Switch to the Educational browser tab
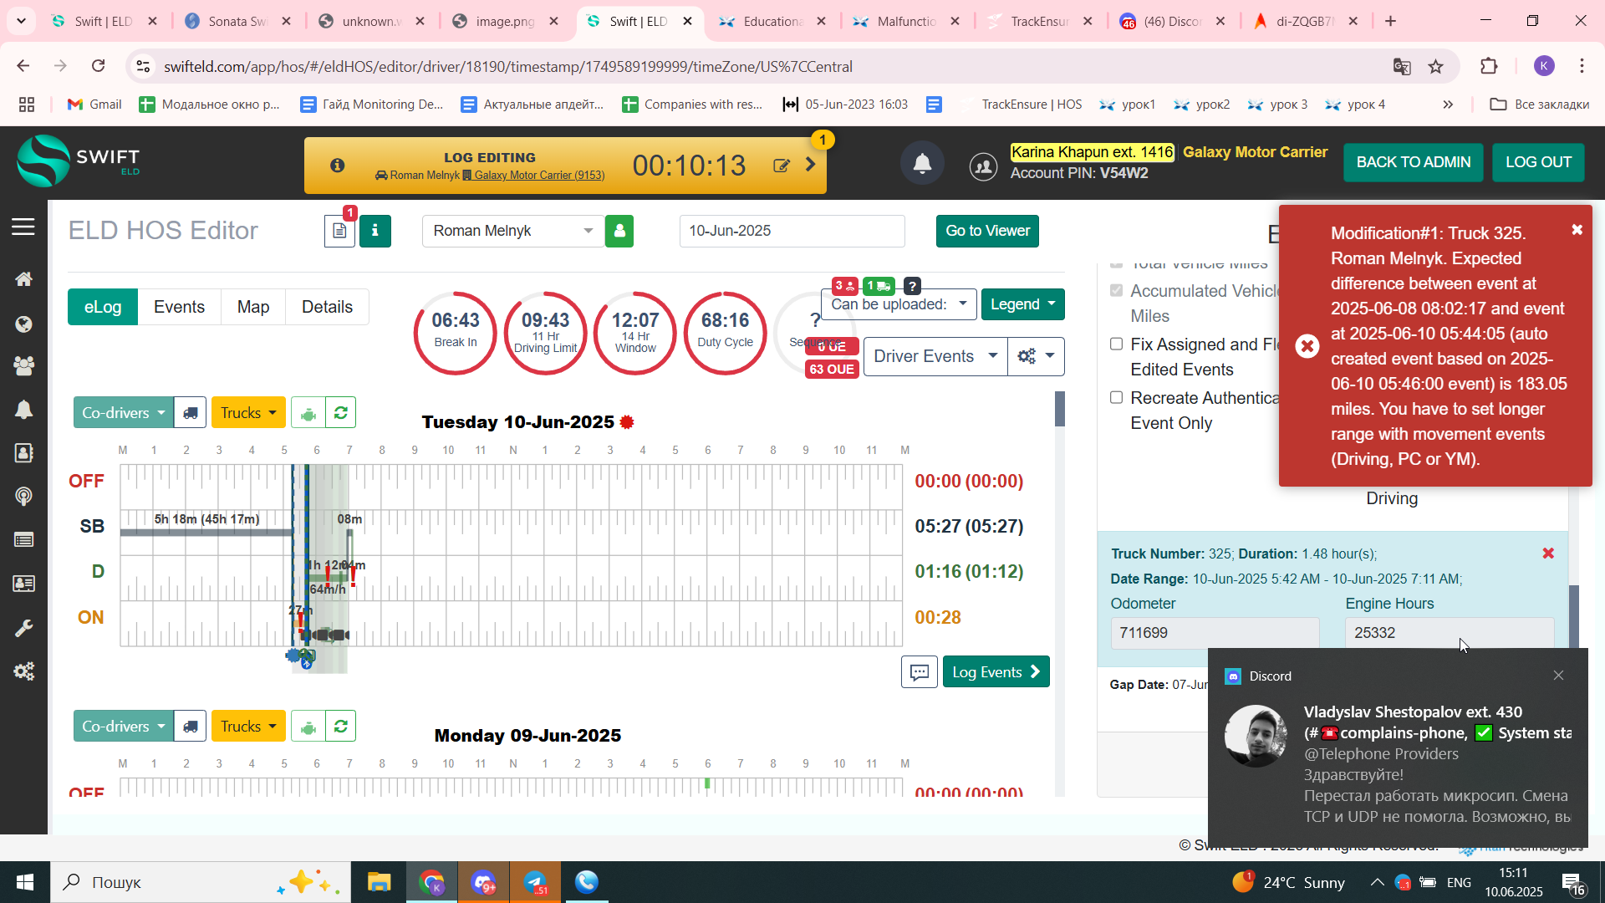The height and width of the screenshot is (903, 1605). pos(772,22)
